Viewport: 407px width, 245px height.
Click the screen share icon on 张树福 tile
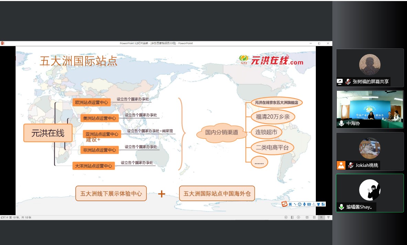pyautogui.click(x=340, y=82)
